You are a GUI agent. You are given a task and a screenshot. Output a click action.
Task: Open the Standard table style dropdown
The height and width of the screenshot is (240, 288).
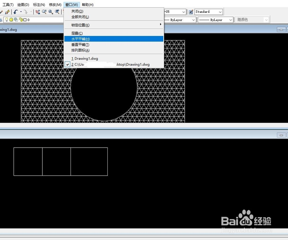point(209,12)
